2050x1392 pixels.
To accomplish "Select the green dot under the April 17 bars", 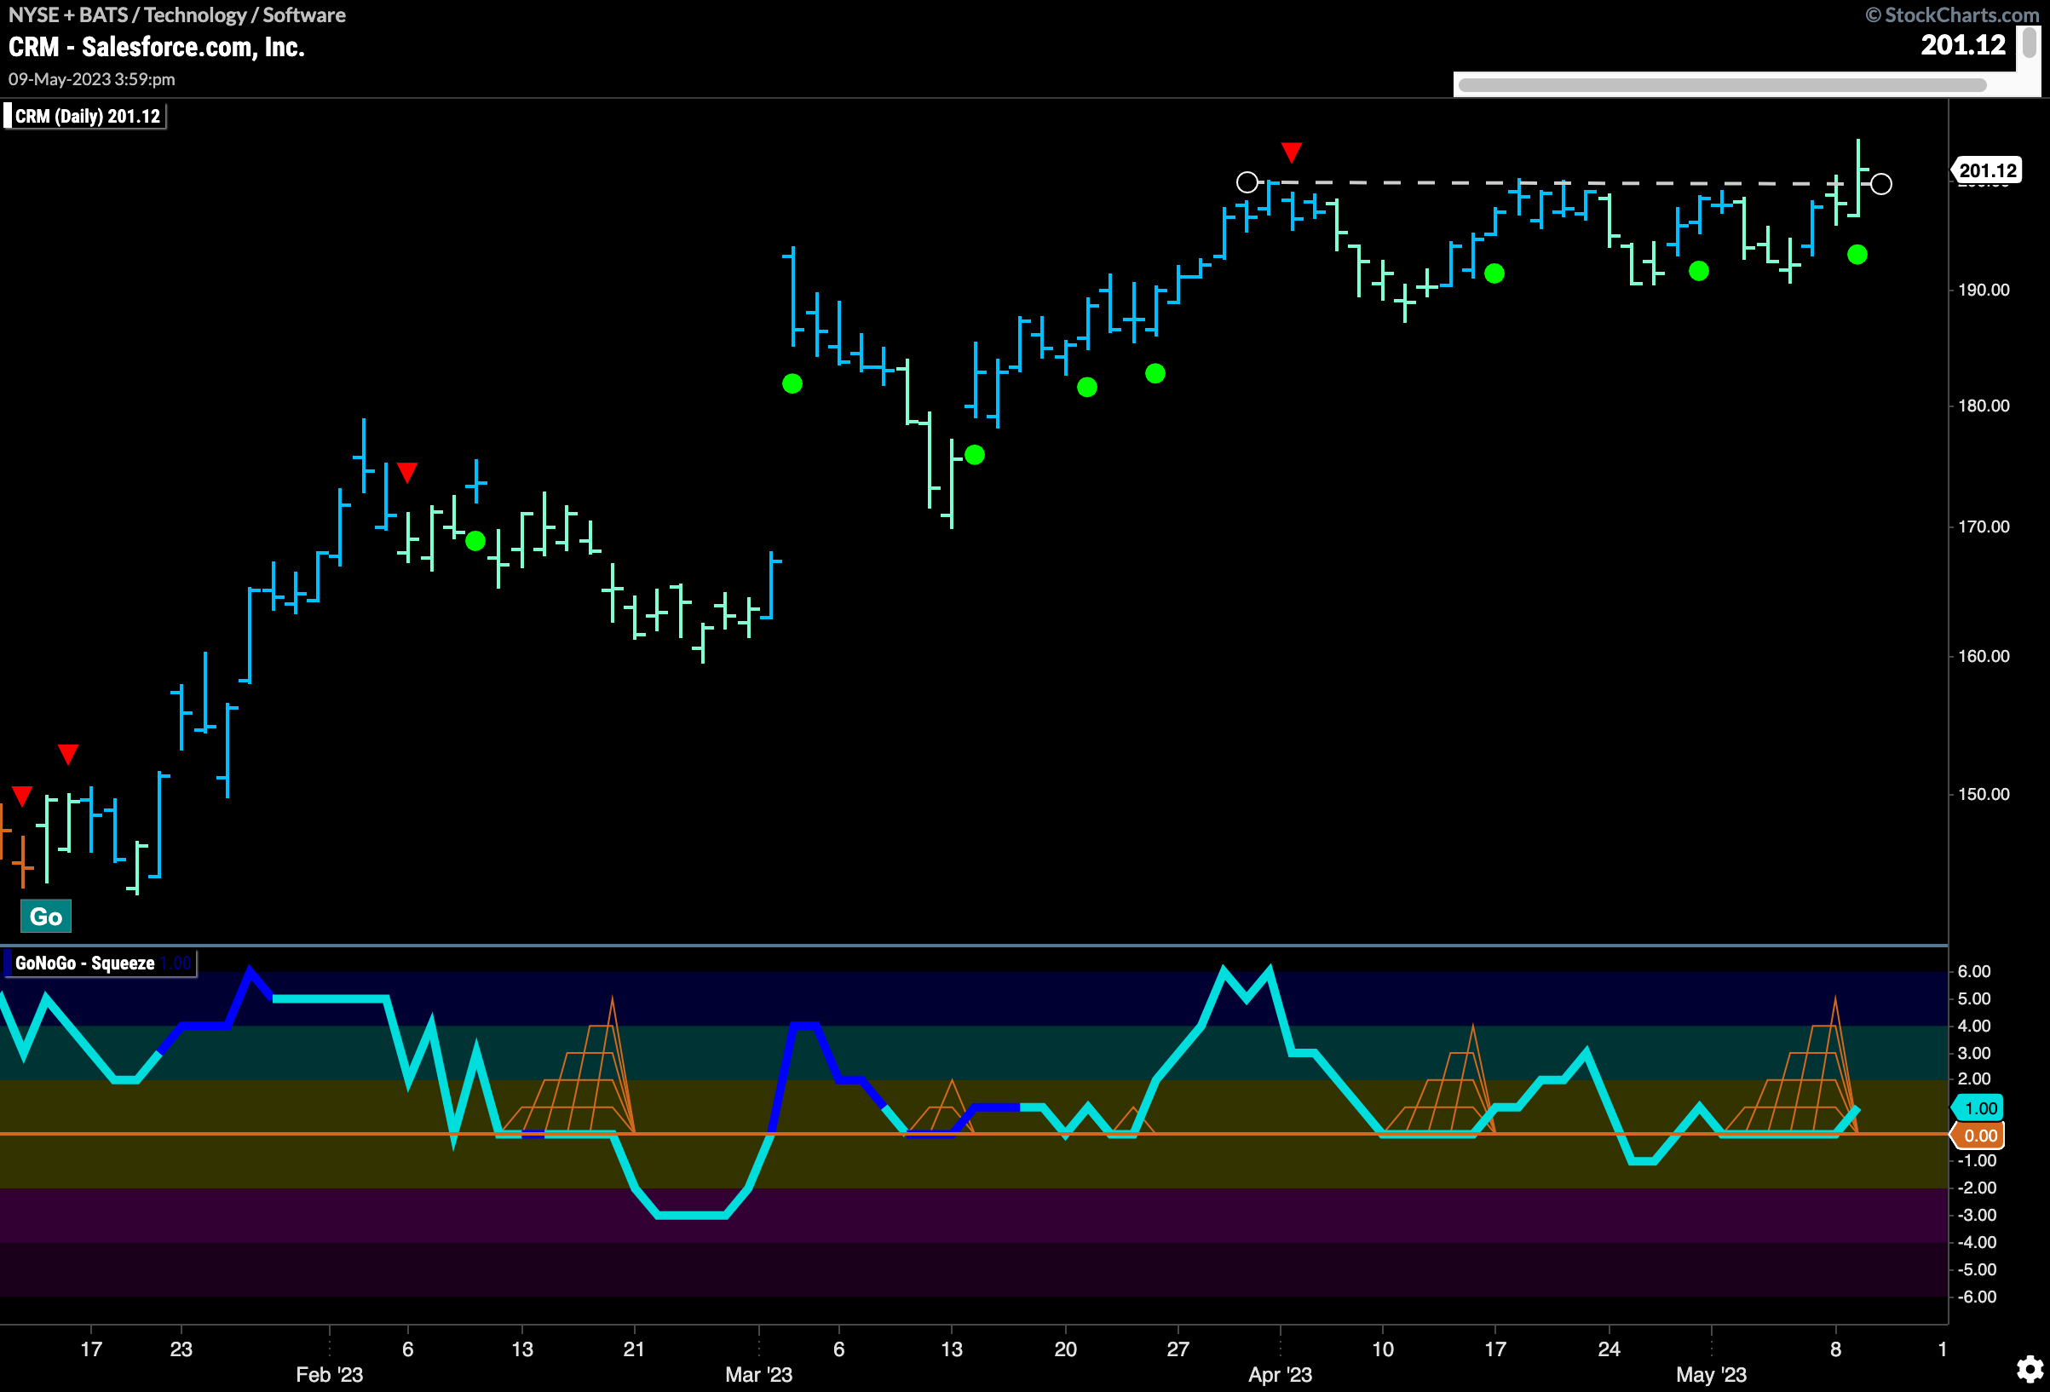I will [1494, 273].
